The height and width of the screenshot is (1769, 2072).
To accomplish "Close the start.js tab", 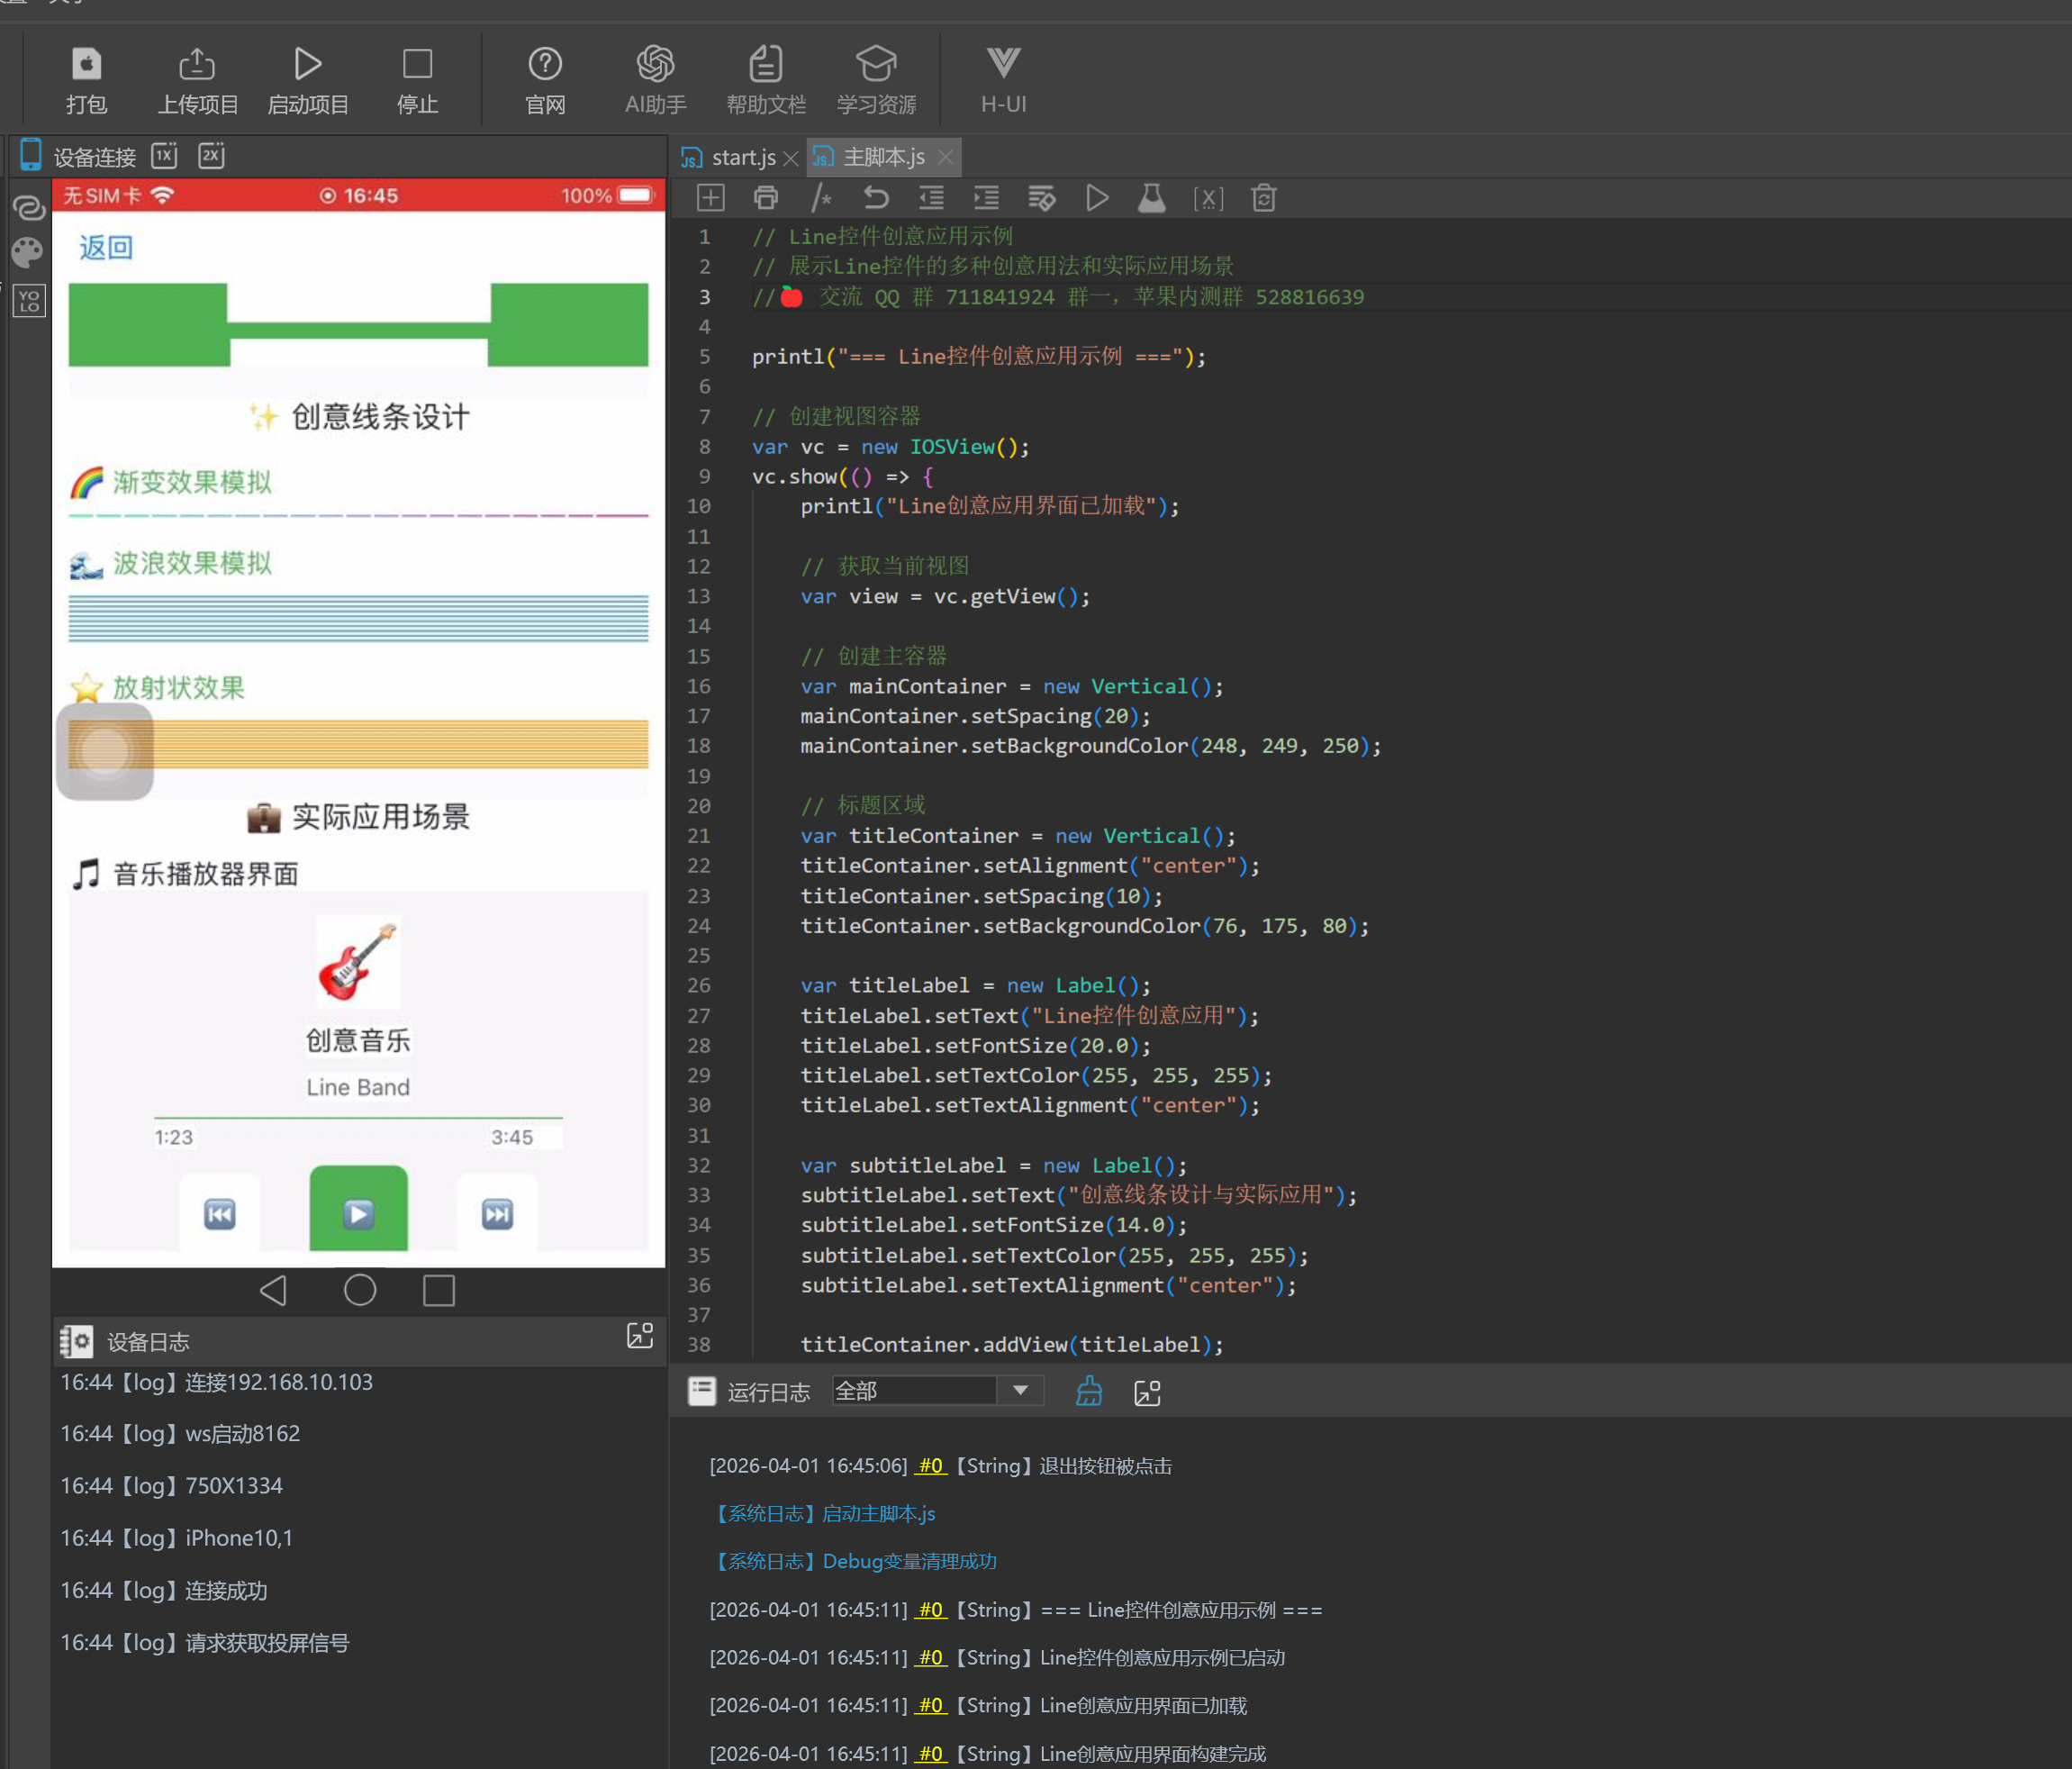I will (x=791, y=158).
